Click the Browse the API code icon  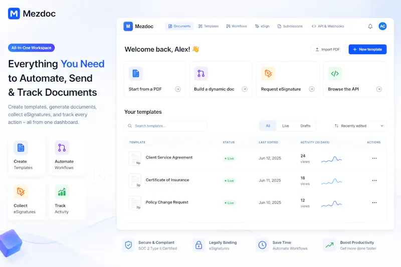click(x=335, y=74)
